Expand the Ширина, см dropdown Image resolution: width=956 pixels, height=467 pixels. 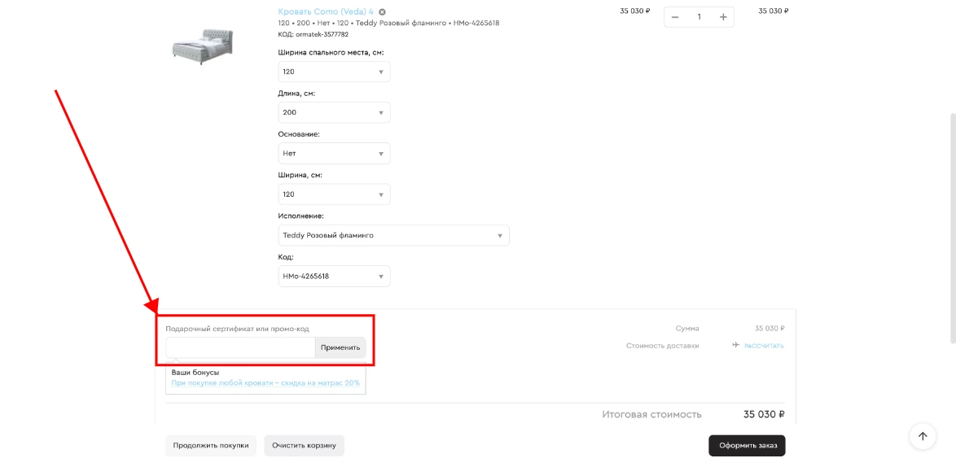click(x=334, y=194)
